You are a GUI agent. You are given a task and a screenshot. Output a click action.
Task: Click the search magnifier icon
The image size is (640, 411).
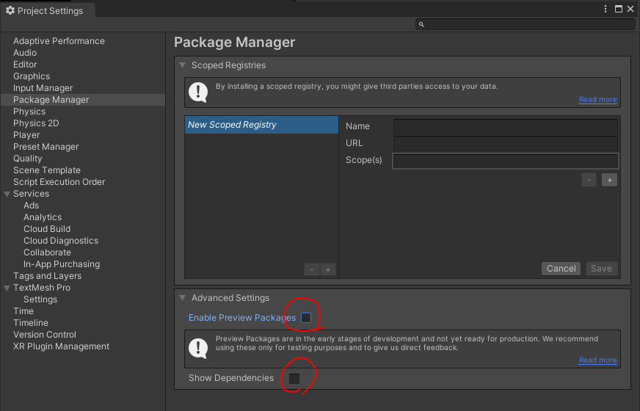pos(421,24)
